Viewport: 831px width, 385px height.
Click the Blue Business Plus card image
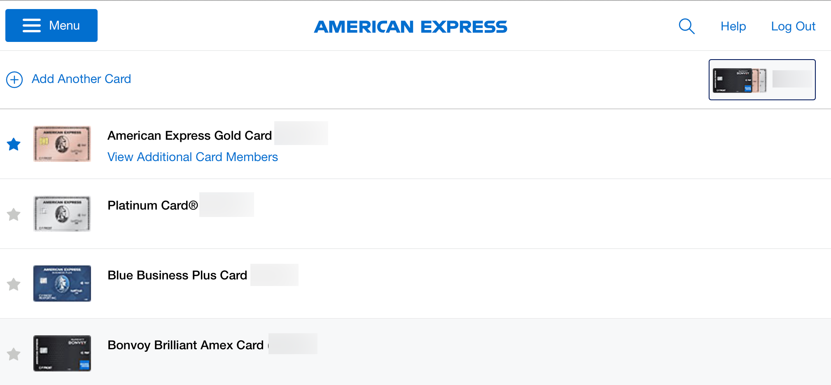[x=62, y=284]
